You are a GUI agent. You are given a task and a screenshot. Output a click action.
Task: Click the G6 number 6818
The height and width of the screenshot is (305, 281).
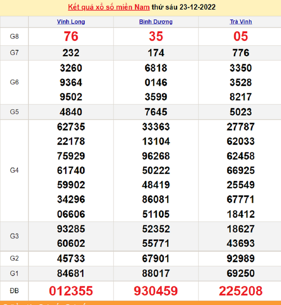coord(156,68)
